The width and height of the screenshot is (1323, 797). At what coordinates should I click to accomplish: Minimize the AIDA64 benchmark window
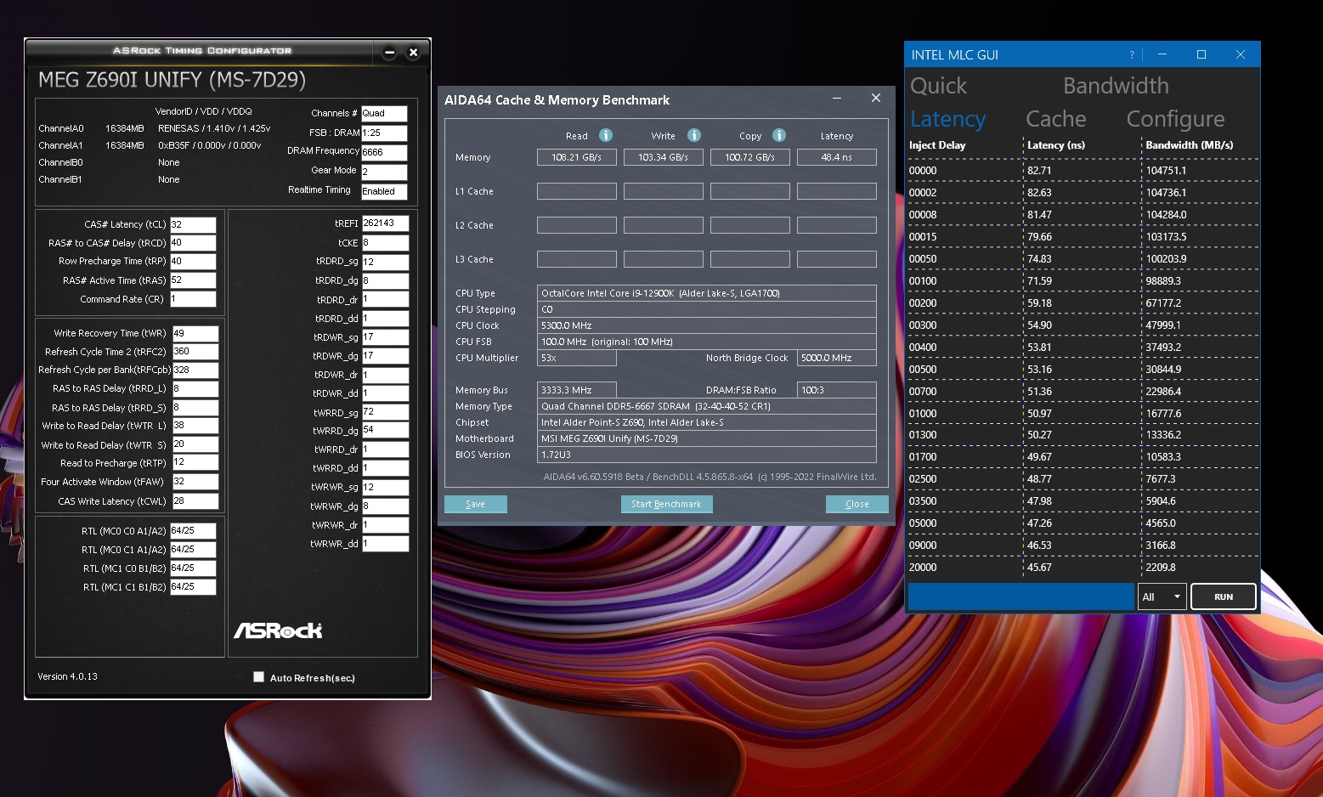coord(837,99)
